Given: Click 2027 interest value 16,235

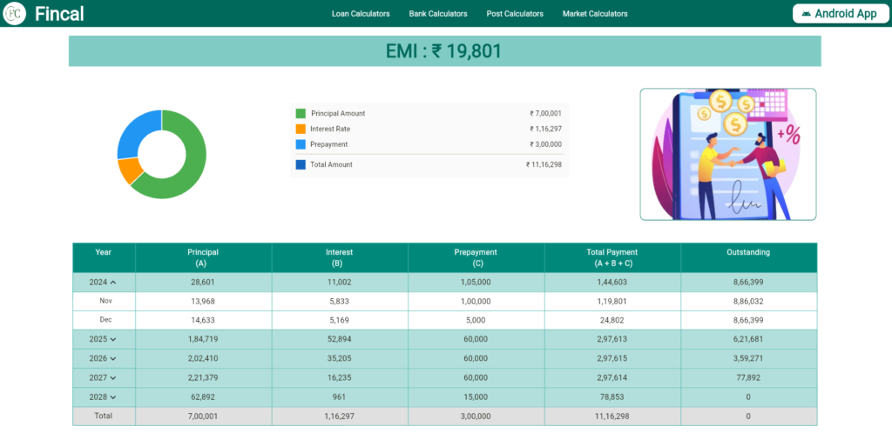Looking at the screenshot, I should (x=340, y=377).
